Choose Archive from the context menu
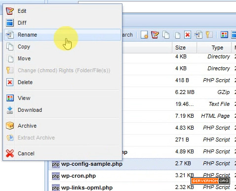Screen dimensions: 236x191 [x=62, y=126]
